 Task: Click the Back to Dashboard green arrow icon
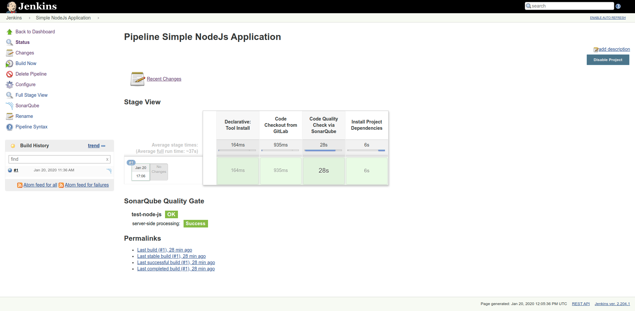coord(9,32)
